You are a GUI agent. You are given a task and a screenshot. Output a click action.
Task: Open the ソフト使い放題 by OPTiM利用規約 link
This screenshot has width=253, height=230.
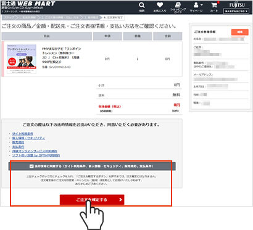[36, 155]
